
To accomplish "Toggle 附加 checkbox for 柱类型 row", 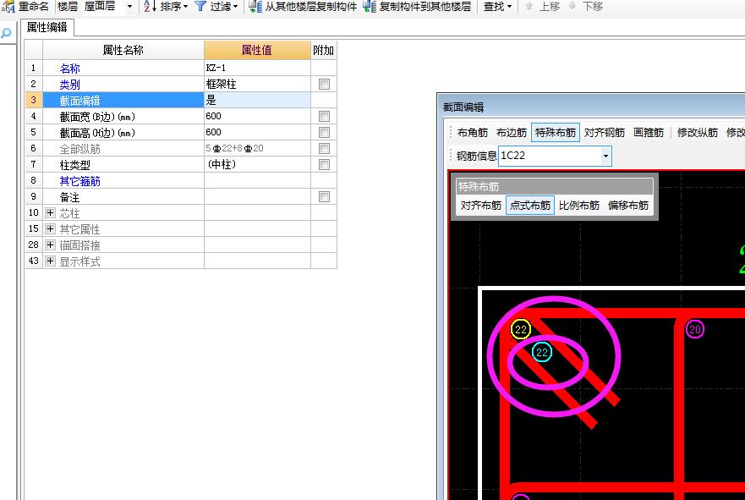I will coord(324,164).
